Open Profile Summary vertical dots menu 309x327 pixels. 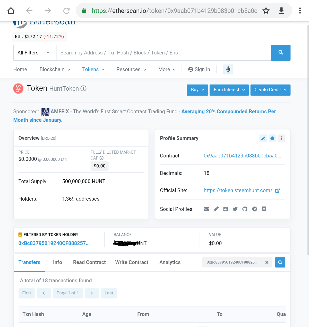(x=281, y=138)
